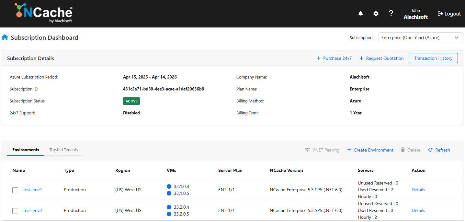
Task: Click the plus icon beside Create Environment
Action: tap(349, 150)
